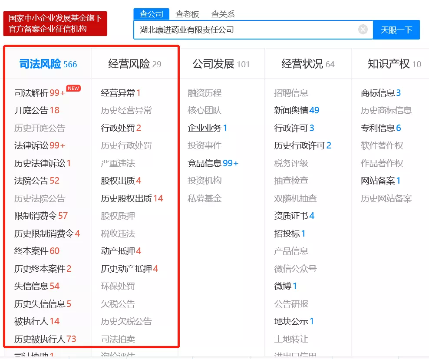
Task: Click the greyed-out 私募基金 entry
Action: tap(205, 198)
